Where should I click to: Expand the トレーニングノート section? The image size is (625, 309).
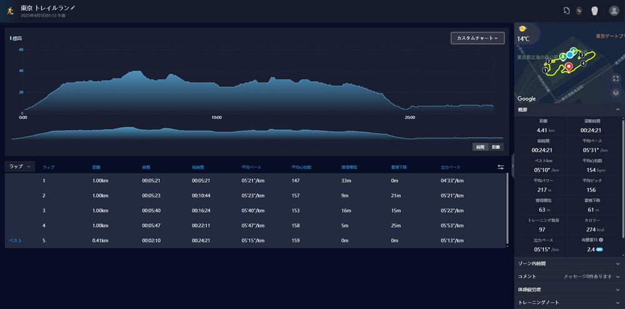(x=617, y=302)
